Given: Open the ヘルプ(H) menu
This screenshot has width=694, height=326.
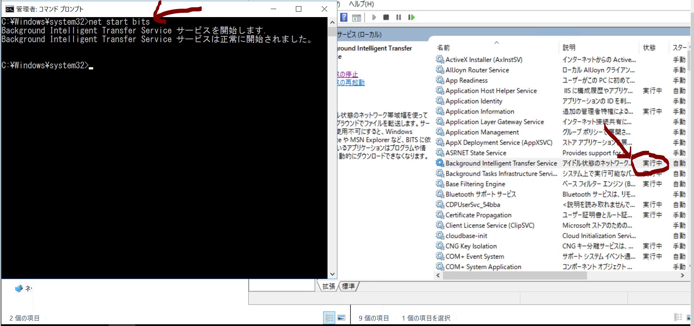Looking at the screenshot, I should point(361,4).
